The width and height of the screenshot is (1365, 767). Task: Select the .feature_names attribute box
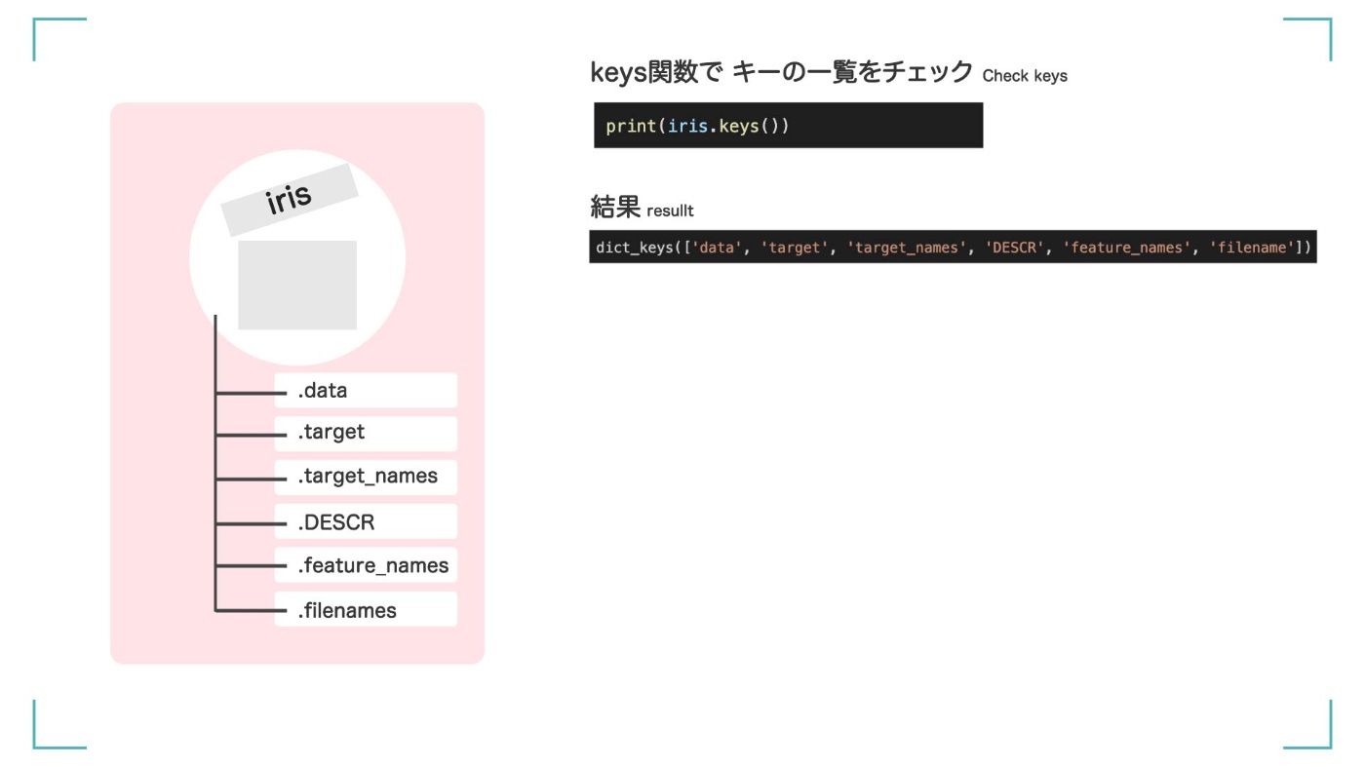[366, 565]
